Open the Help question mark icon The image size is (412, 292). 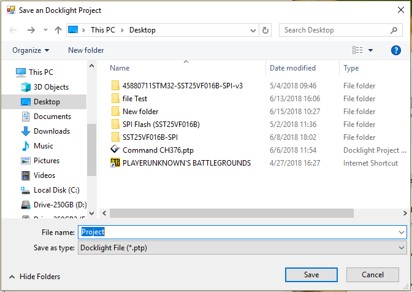coord(395,50)
